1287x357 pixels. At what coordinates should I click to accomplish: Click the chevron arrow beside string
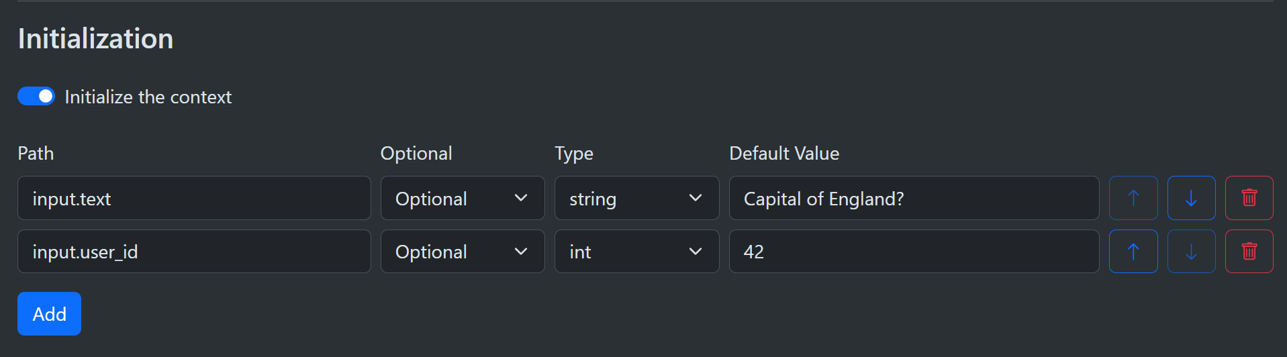696,198
